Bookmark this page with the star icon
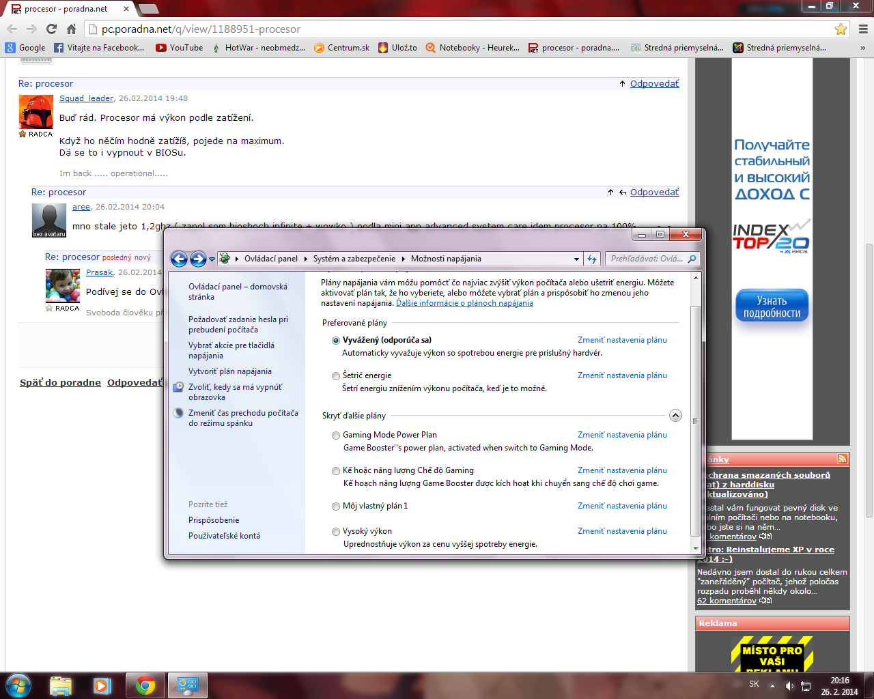Image resolution: width=874 pixels, height=699 pixels. click(x=841, y=29)
